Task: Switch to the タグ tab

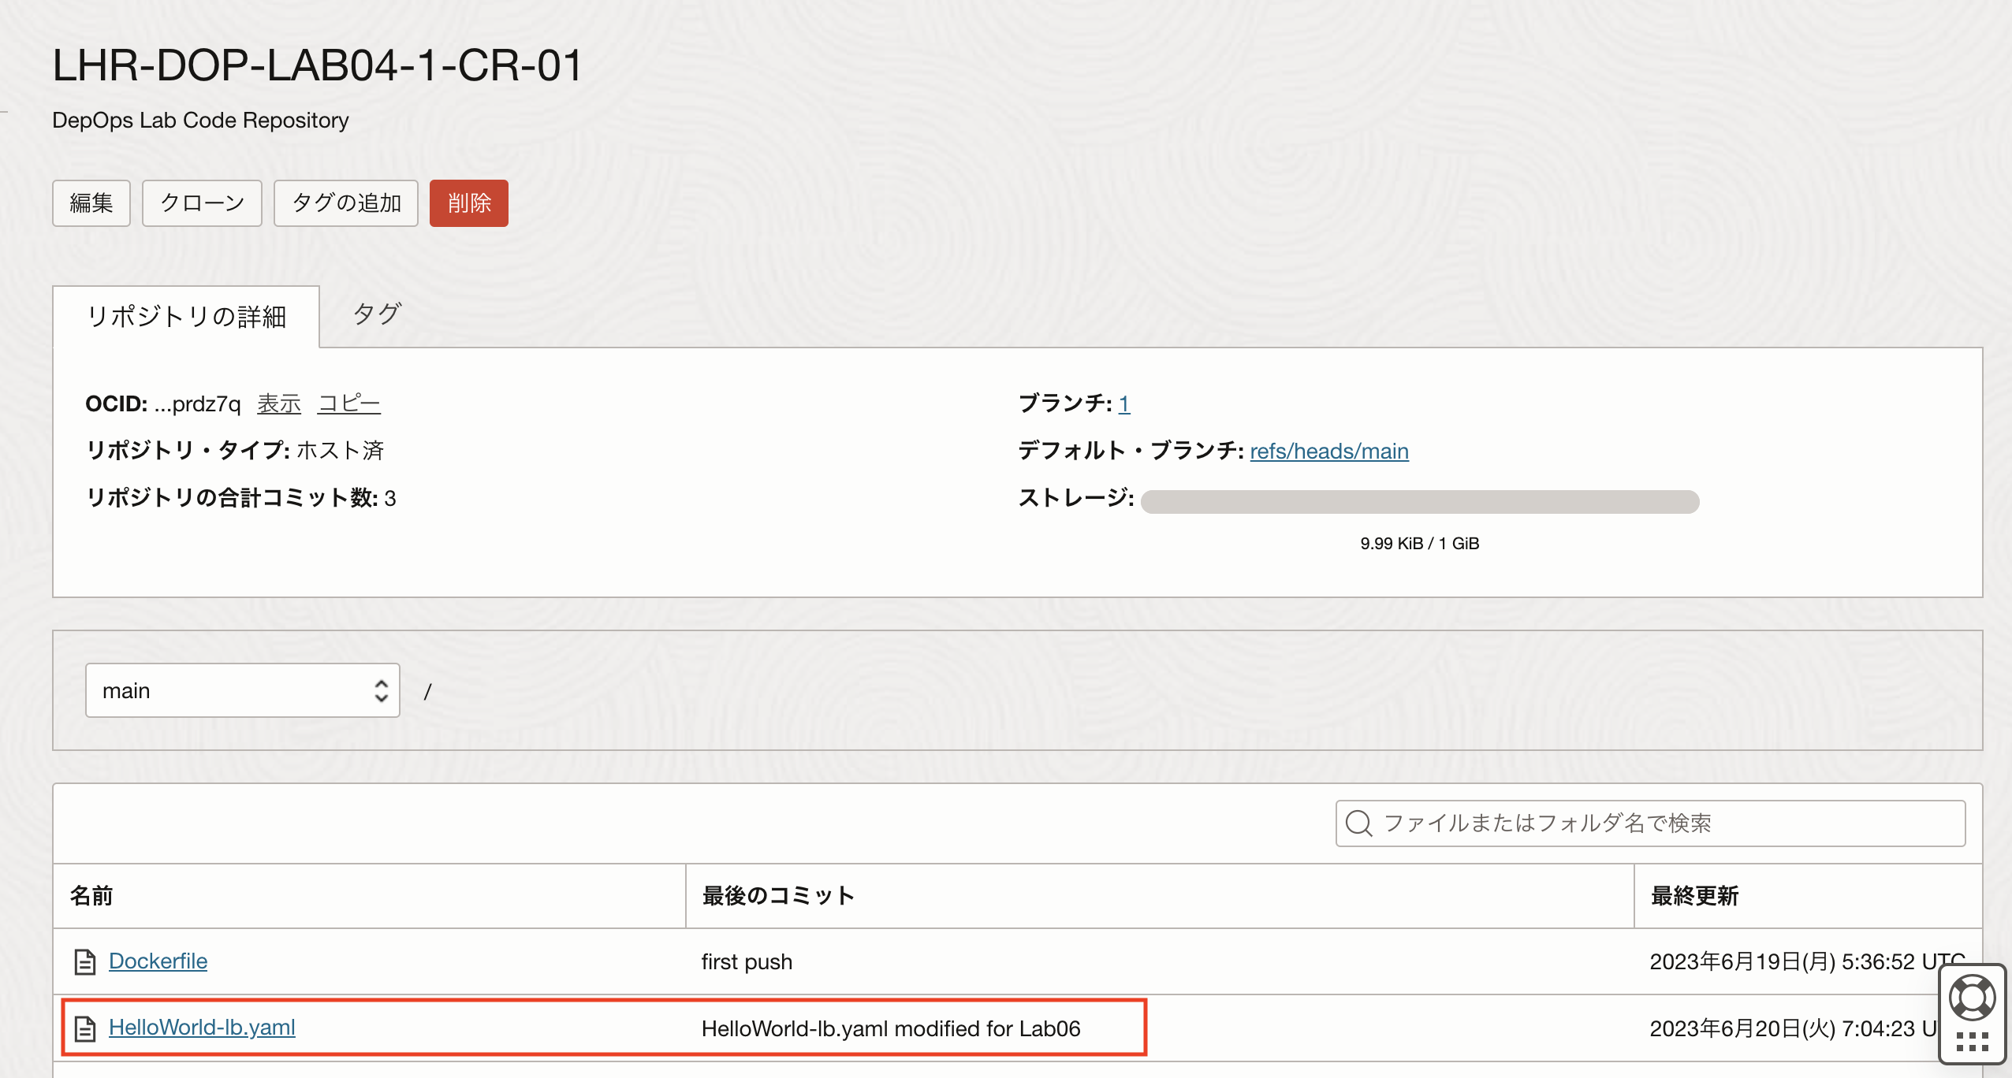Action: [377, 314]
